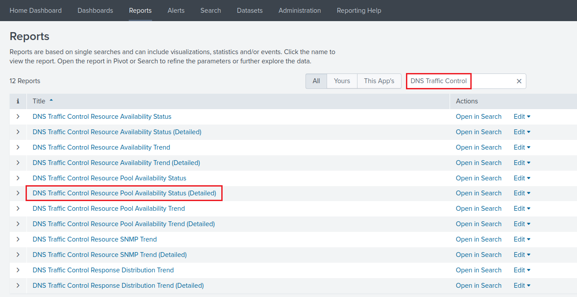
Task: Open DNS Traffic Control Resource Availability Trend report
Action: (x=101, y=147)
